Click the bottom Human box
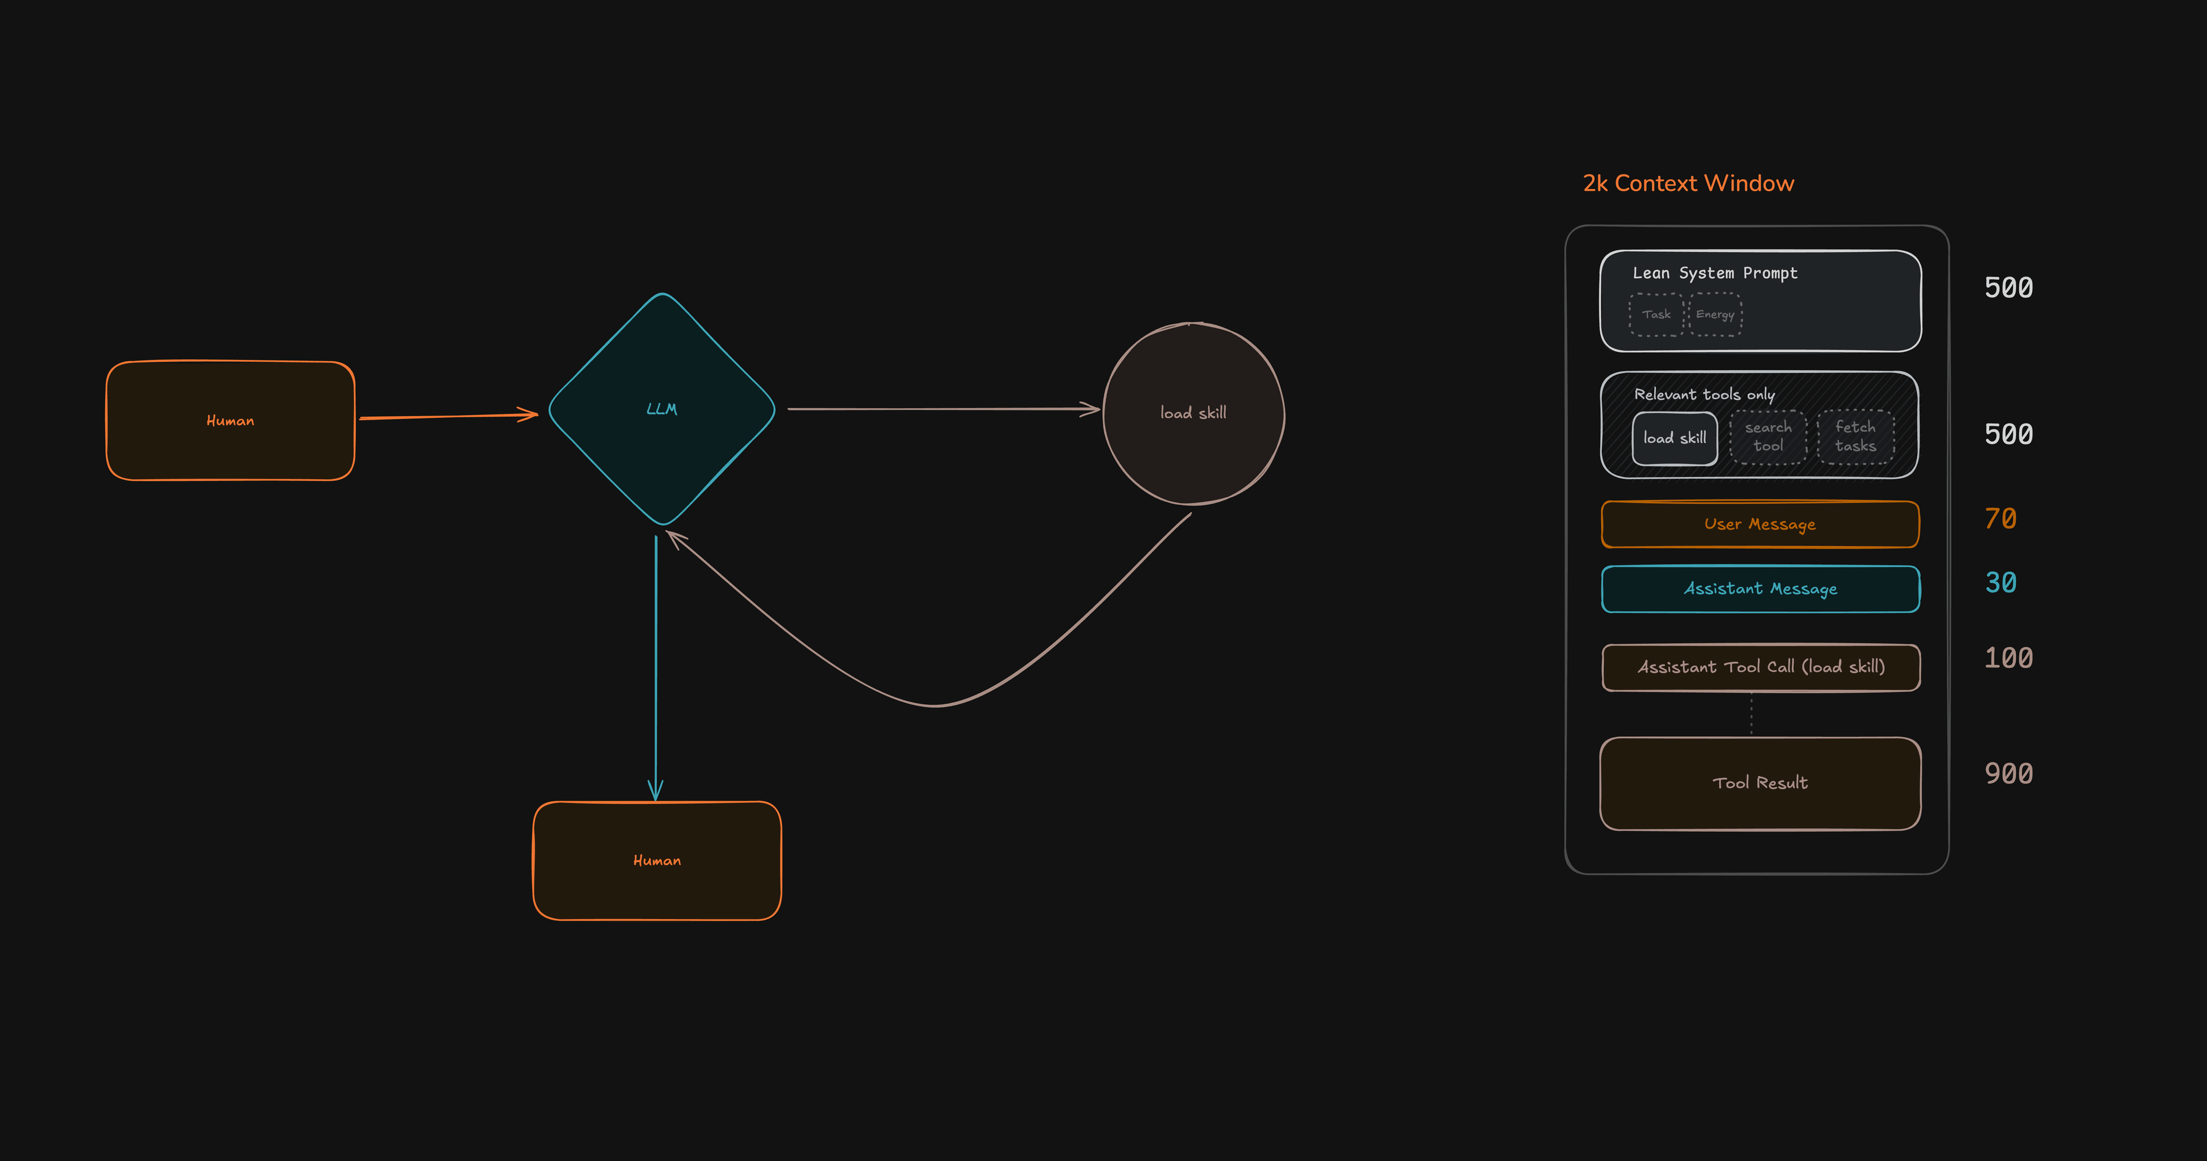Image resolution: width=2207 pixels, height=1161 pixels. (657, 860)
